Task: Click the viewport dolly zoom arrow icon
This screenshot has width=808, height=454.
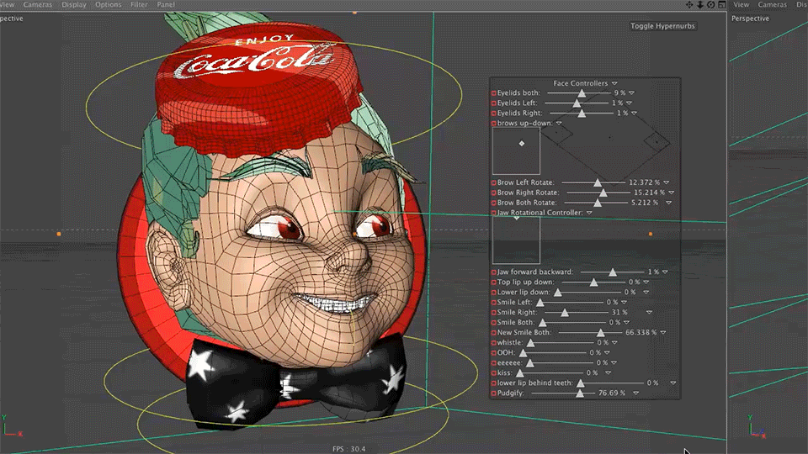Action: coord(699,5)
